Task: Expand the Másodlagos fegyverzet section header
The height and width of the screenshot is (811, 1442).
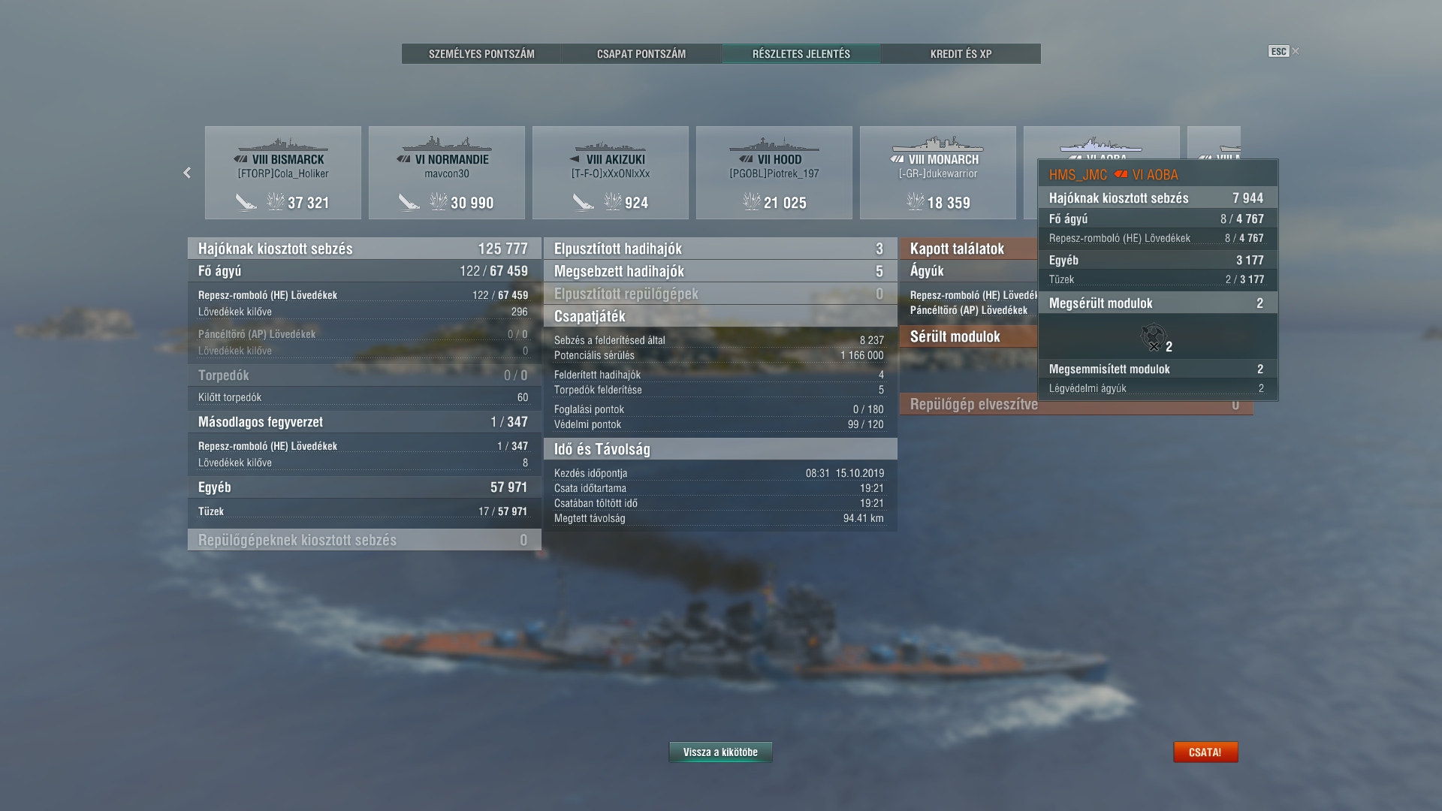Action: [x=364, y=422]
